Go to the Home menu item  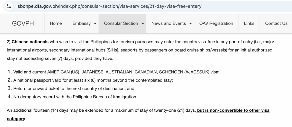[56, 23]
